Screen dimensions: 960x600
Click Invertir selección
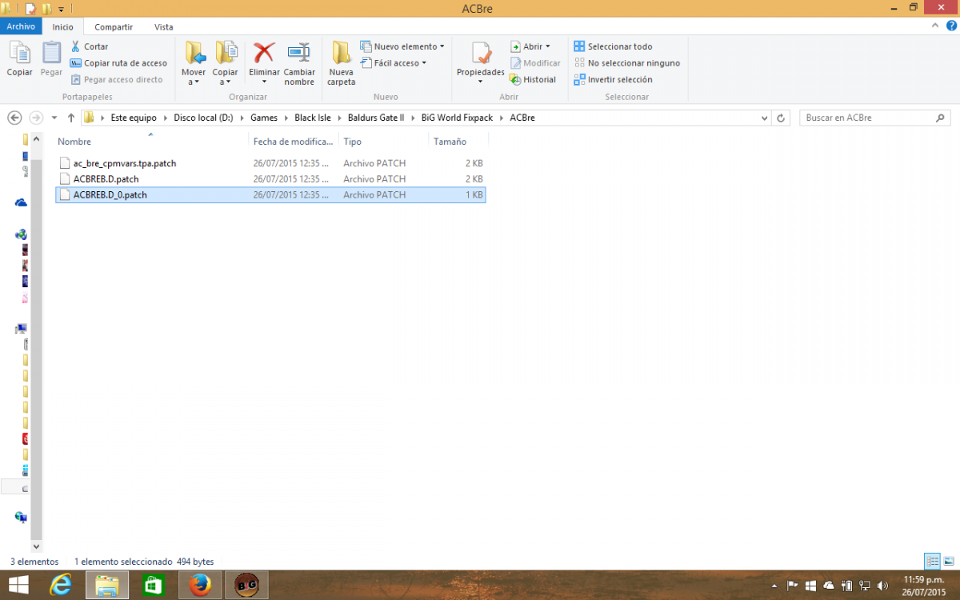(x=613, y=79)
